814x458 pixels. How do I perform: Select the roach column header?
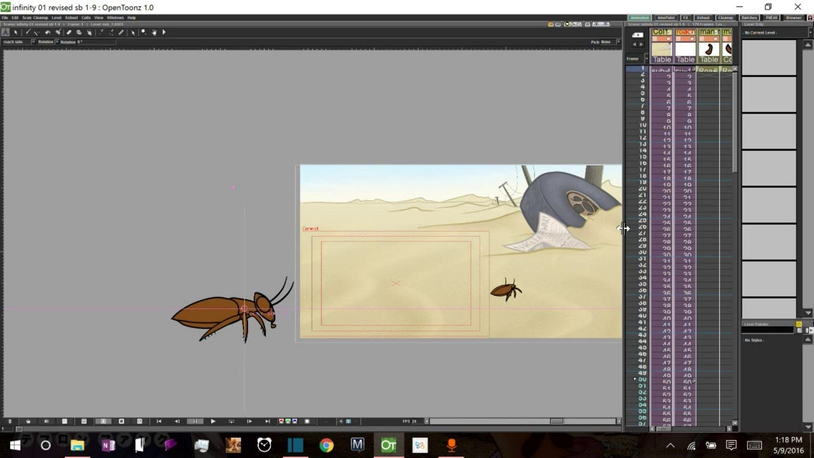[x=685, y=32]
